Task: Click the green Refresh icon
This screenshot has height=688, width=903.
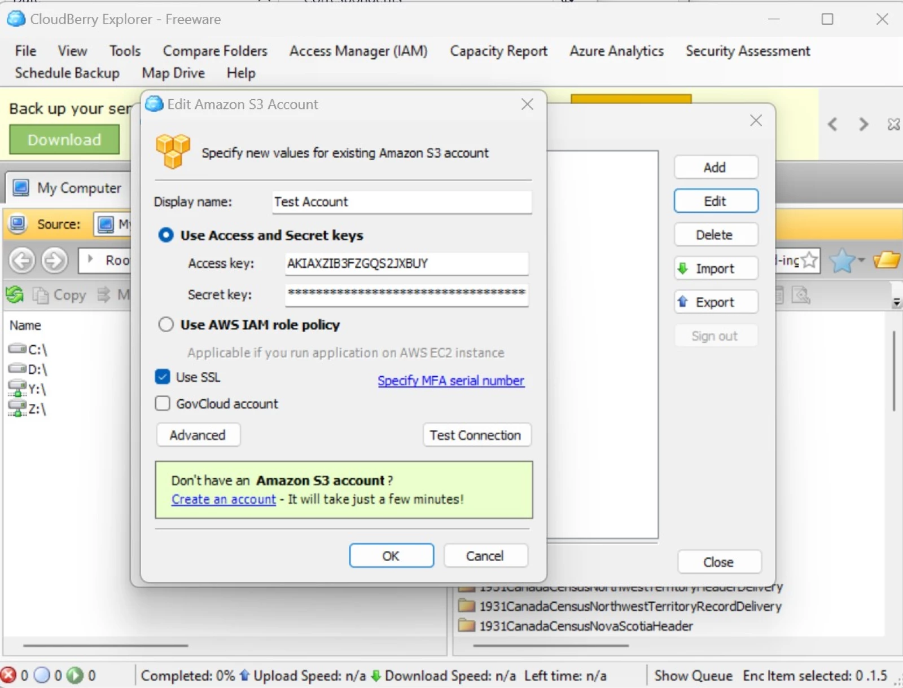Action: pos(15,294)
